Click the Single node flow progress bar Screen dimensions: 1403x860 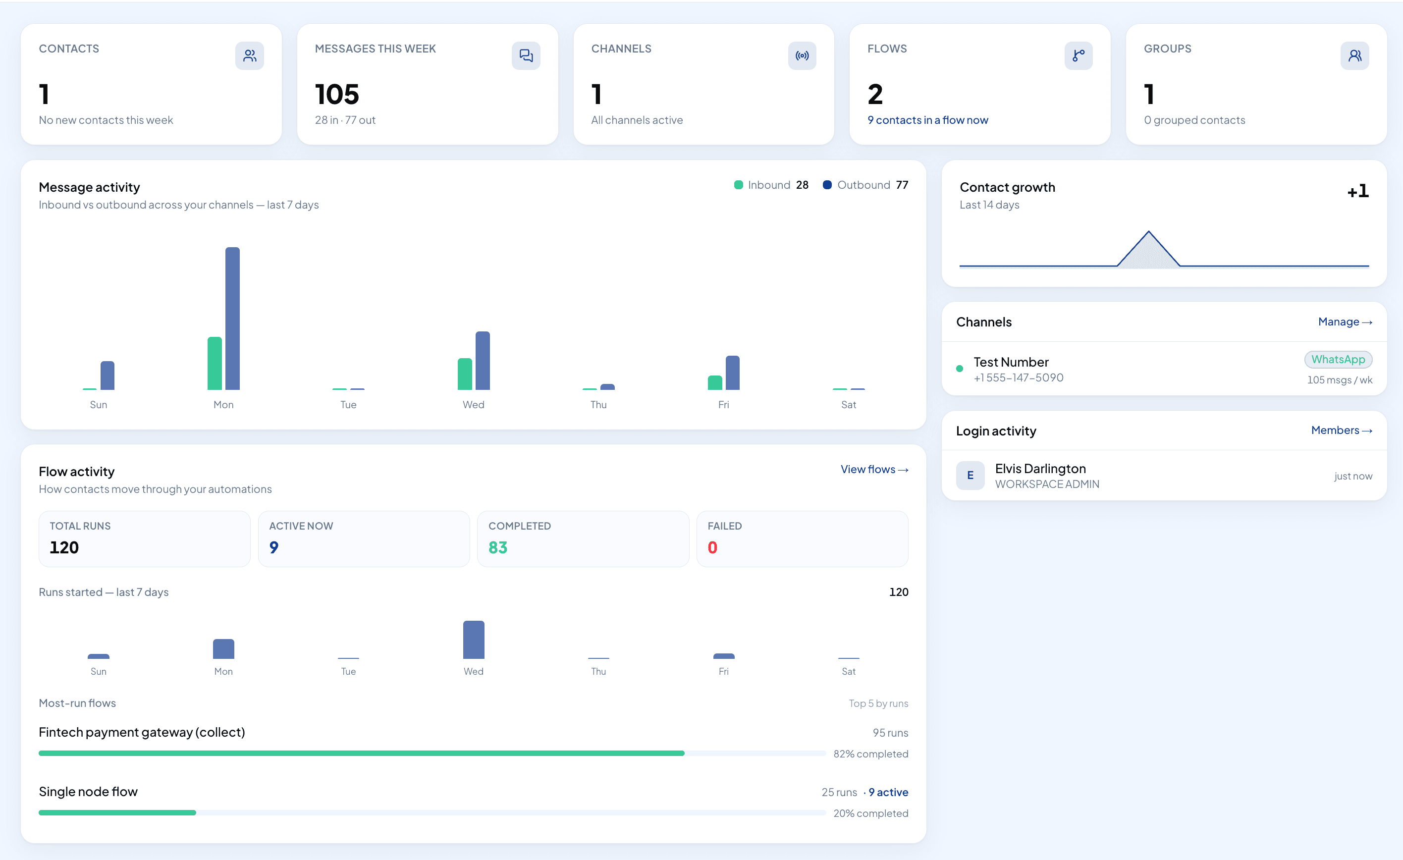(x=432, y=813)
